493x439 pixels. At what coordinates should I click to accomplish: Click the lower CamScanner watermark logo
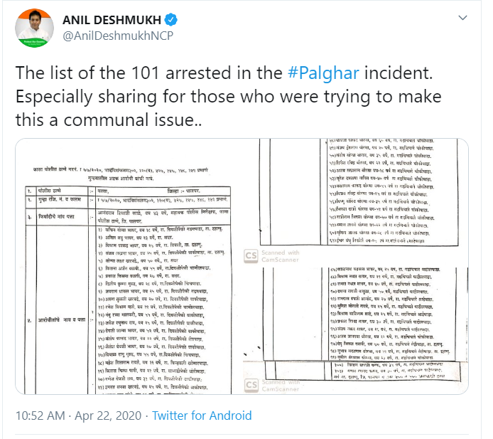[251, 385]
